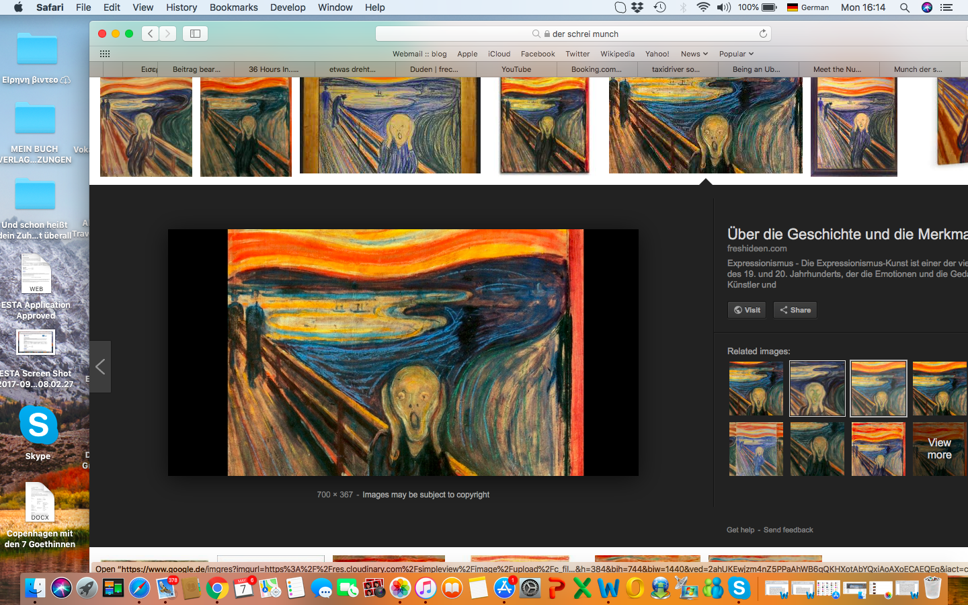The width and height of the screenshot is (968, 605).
Task: Open Time Machine menu bar icon
Action: tap(660, 7)
